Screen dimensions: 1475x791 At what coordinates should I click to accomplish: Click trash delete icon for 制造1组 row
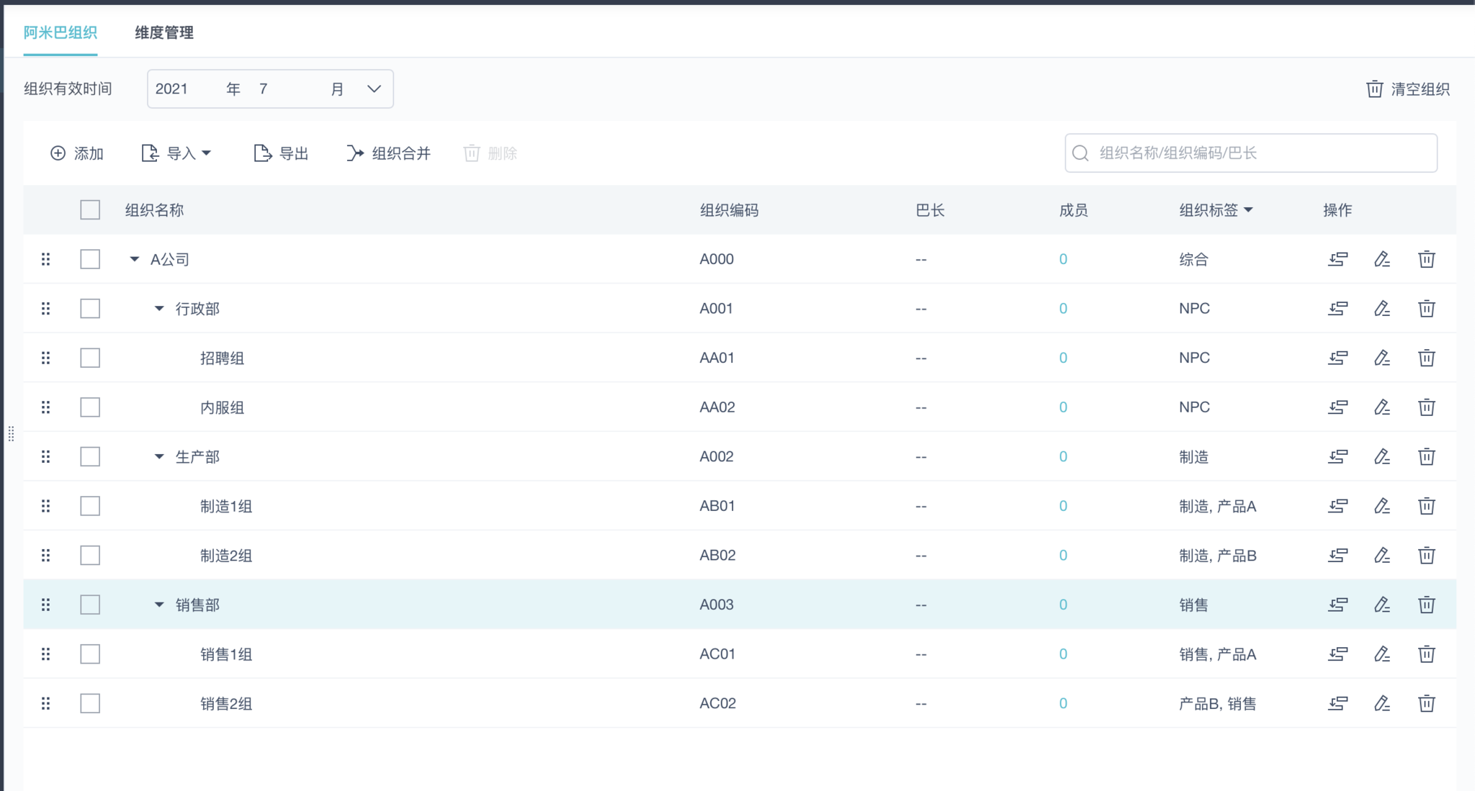[1426, 506]
